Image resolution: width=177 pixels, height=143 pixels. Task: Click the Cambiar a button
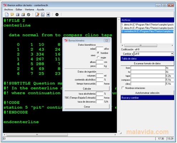pyautogui.click(x=127, y=54)
